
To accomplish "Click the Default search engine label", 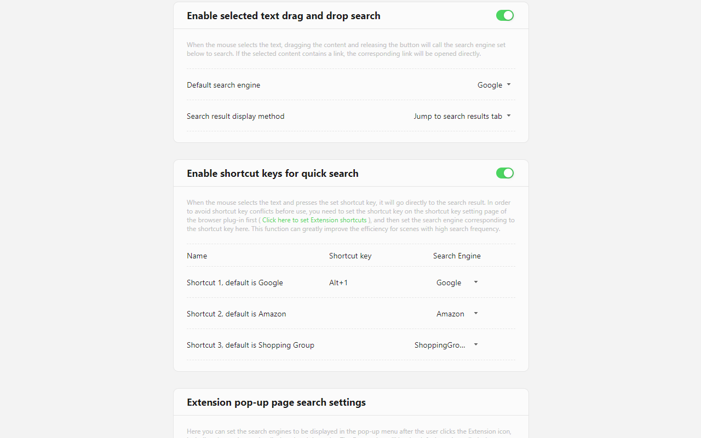I will [x=223, y=85].
